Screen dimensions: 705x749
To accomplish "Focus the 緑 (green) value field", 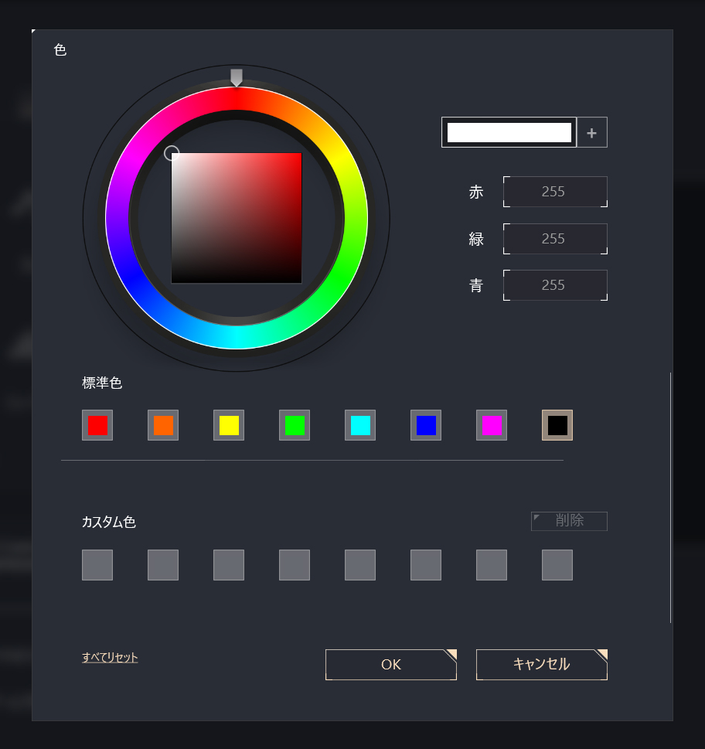I will 555,239.
